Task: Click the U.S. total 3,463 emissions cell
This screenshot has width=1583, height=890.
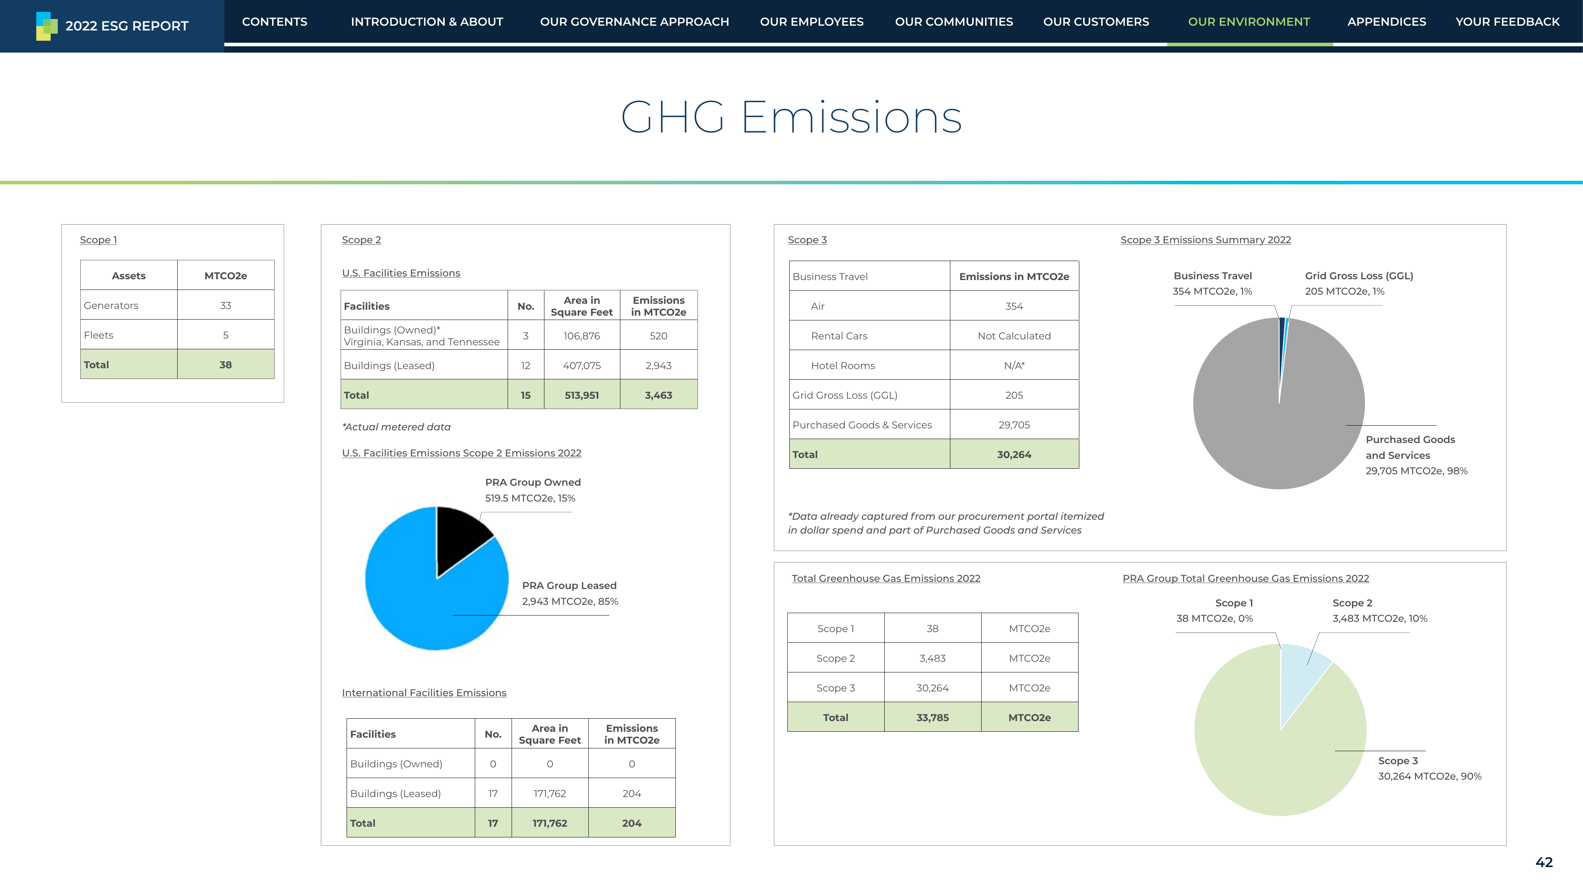Action: (659, 394)
